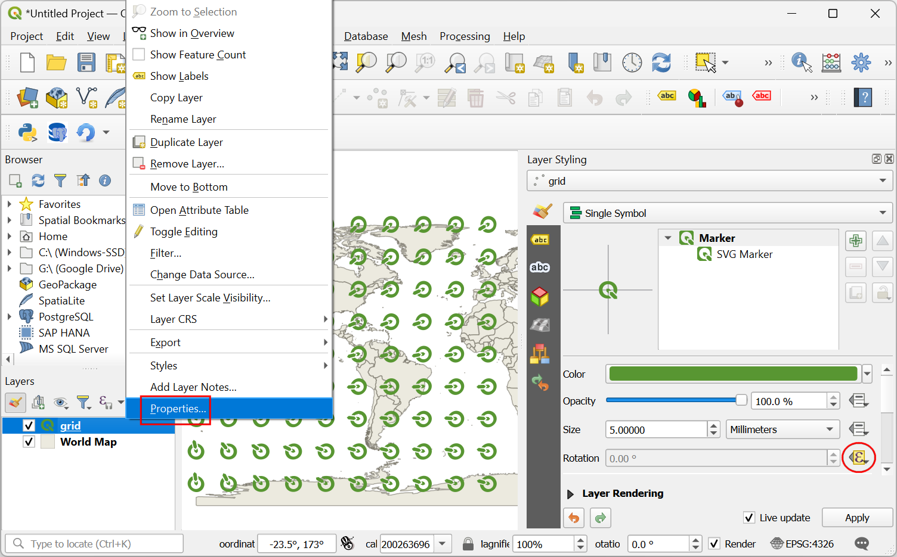Click the Save Project icon
The height and width of the screenshot is (557, 897).
click(86, 63)
